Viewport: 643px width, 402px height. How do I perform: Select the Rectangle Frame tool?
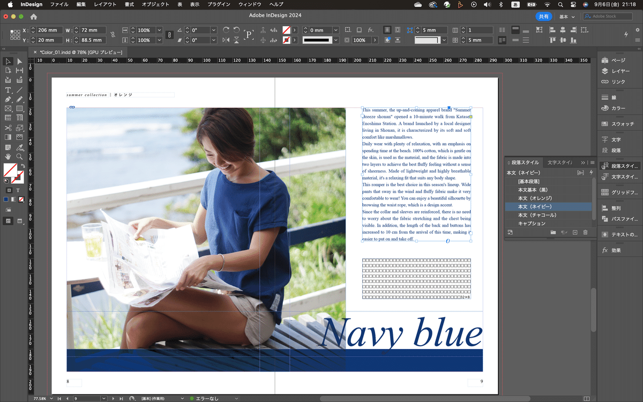tap(8, 108)
